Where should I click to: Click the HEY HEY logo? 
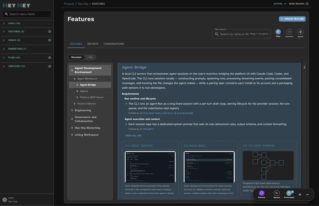[16, 5]
